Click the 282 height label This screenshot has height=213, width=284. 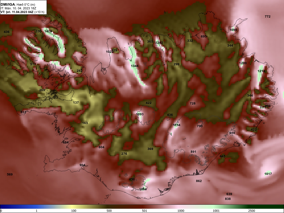point(80,71)
